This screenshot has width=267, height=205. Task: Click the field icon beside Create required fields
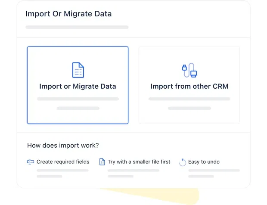click(x=31, y=162)
